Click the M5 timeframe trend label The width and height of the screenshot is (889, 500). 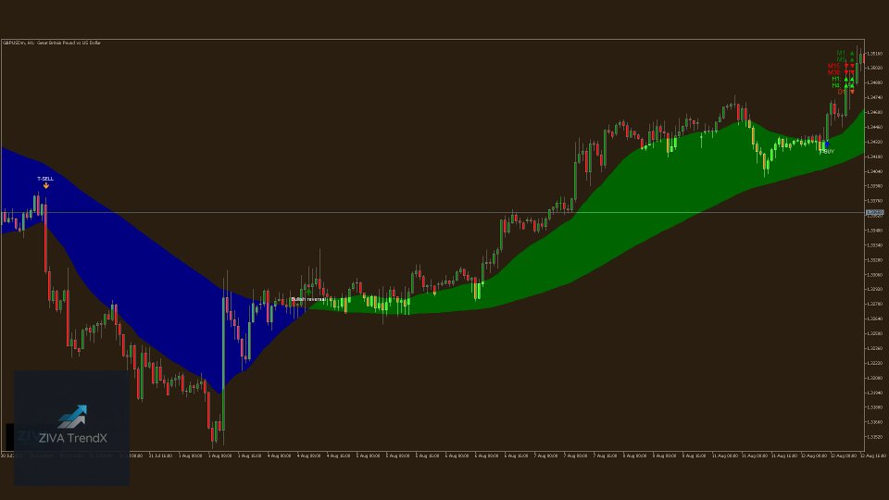[x=841, y=59]
